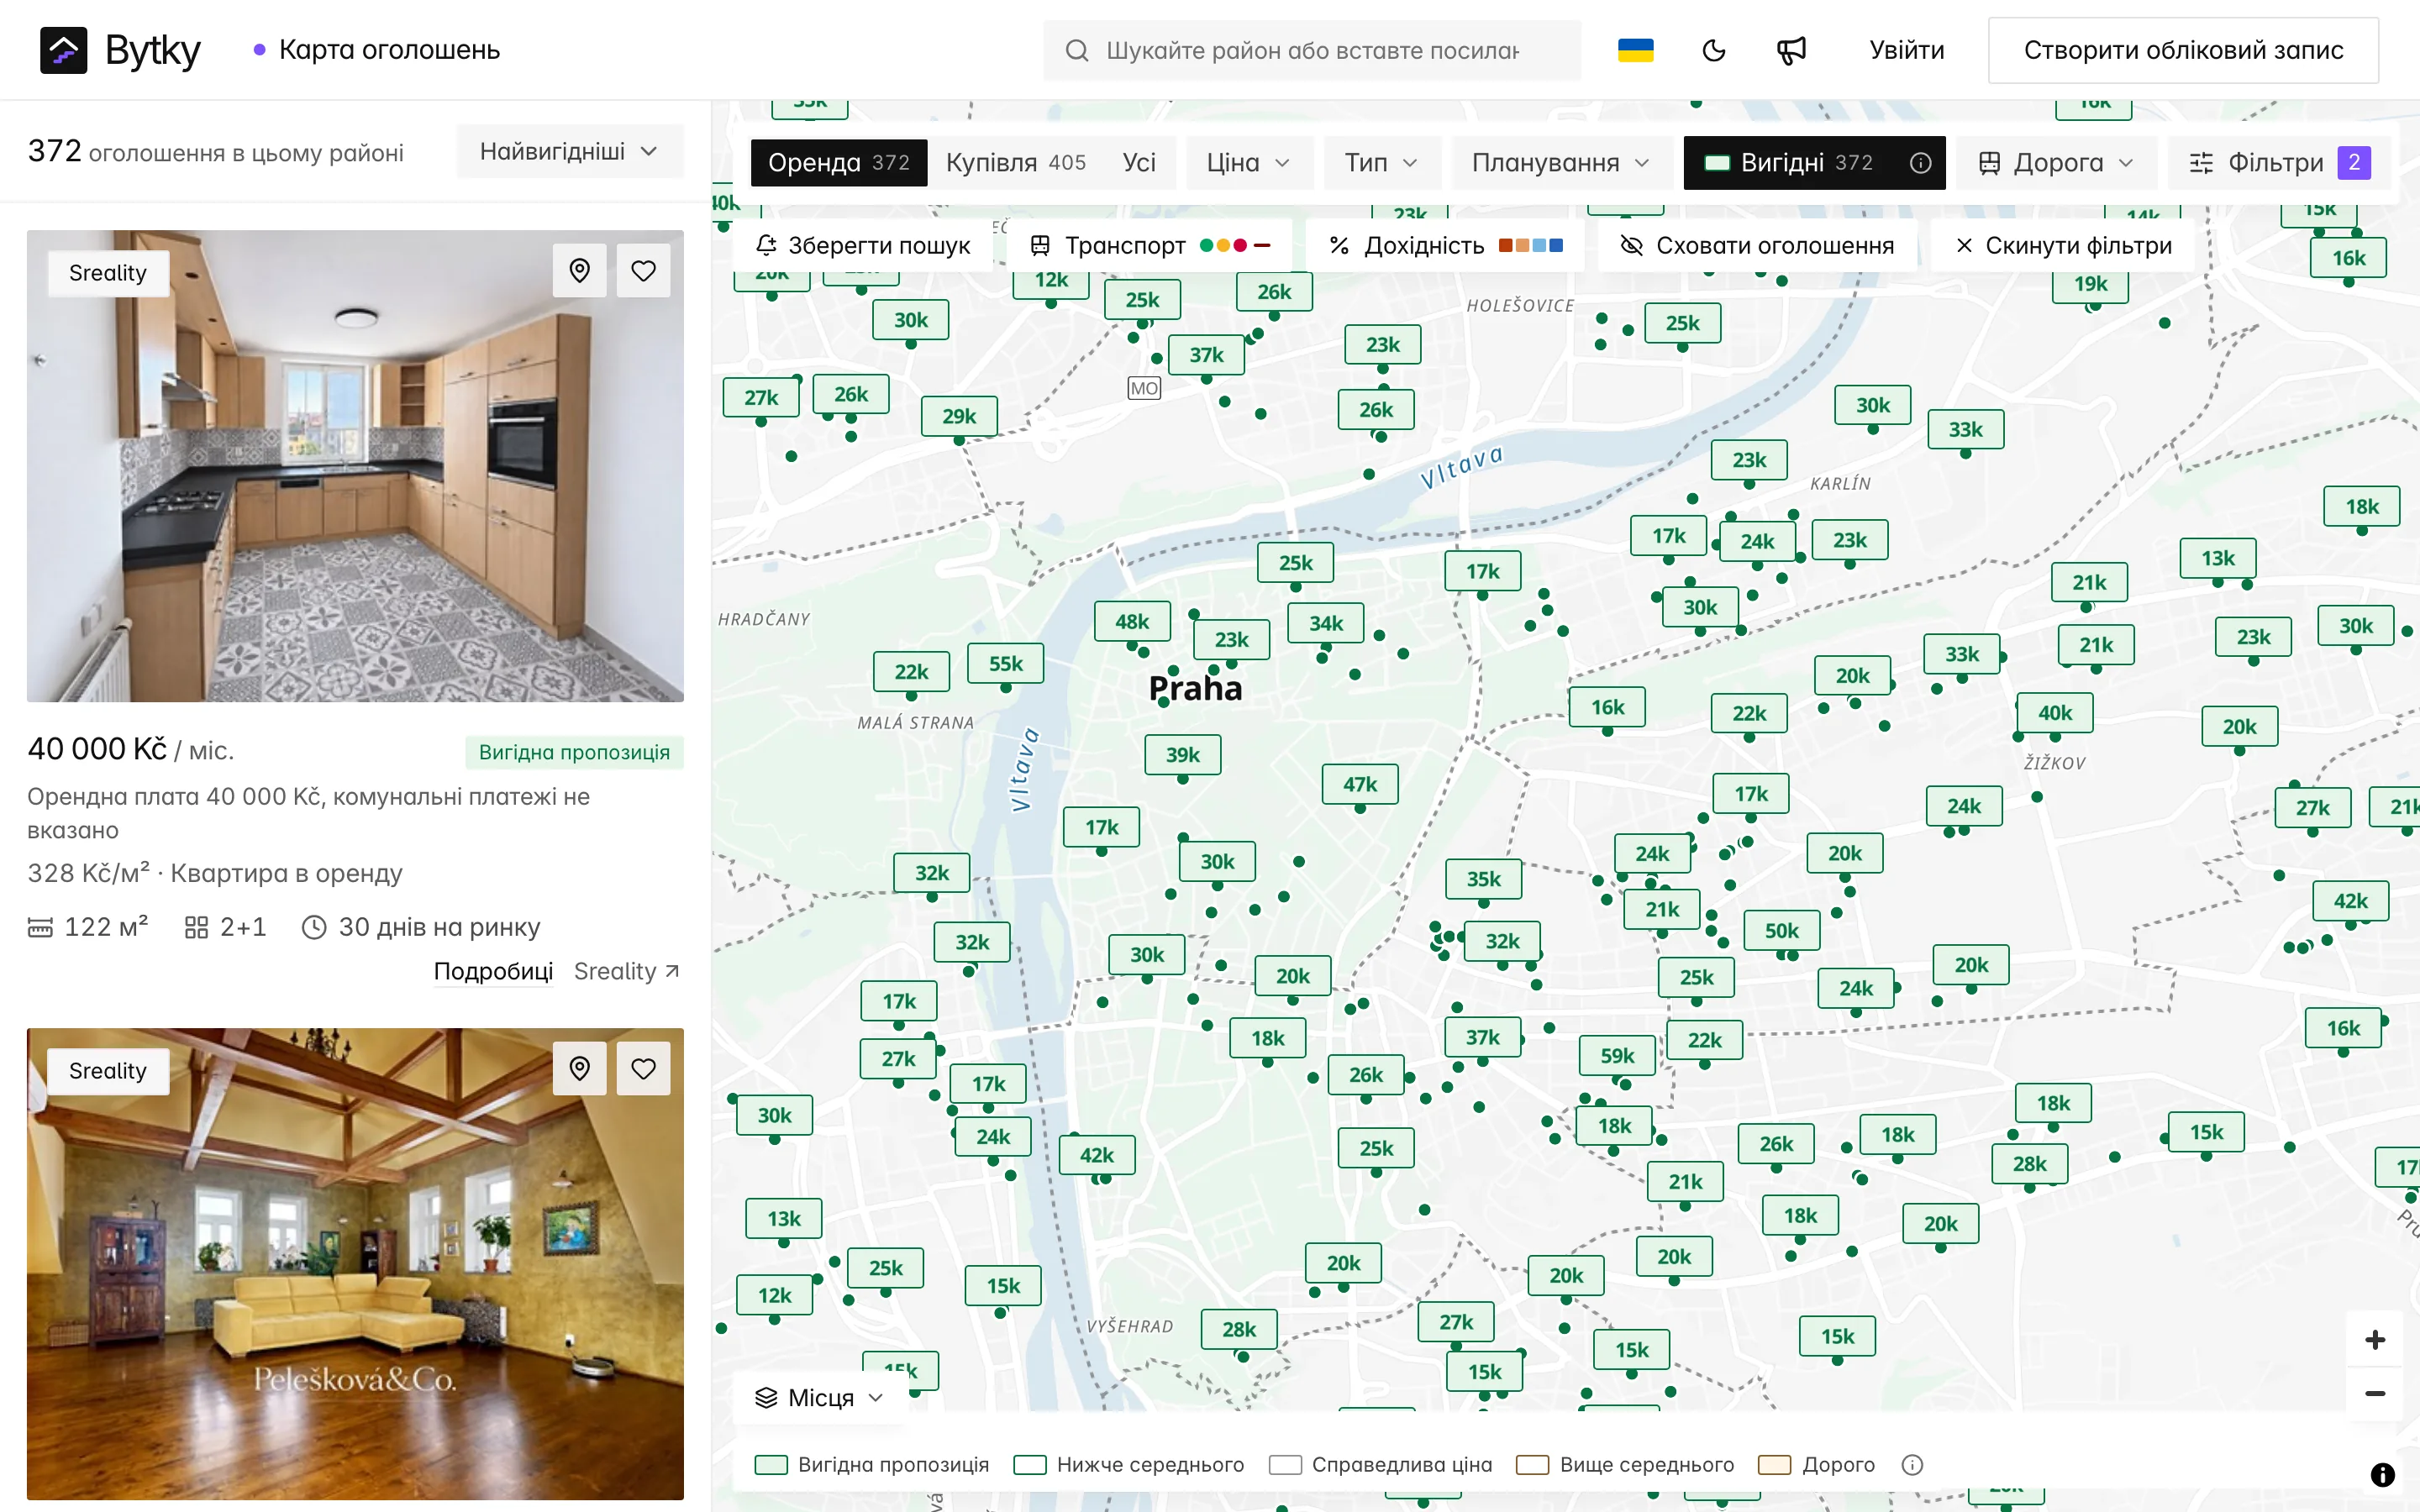Viewport: 2420px width, 1512px height.
Task: Click Дорого legend color swatch
Action: [x=1774, y=1464]
